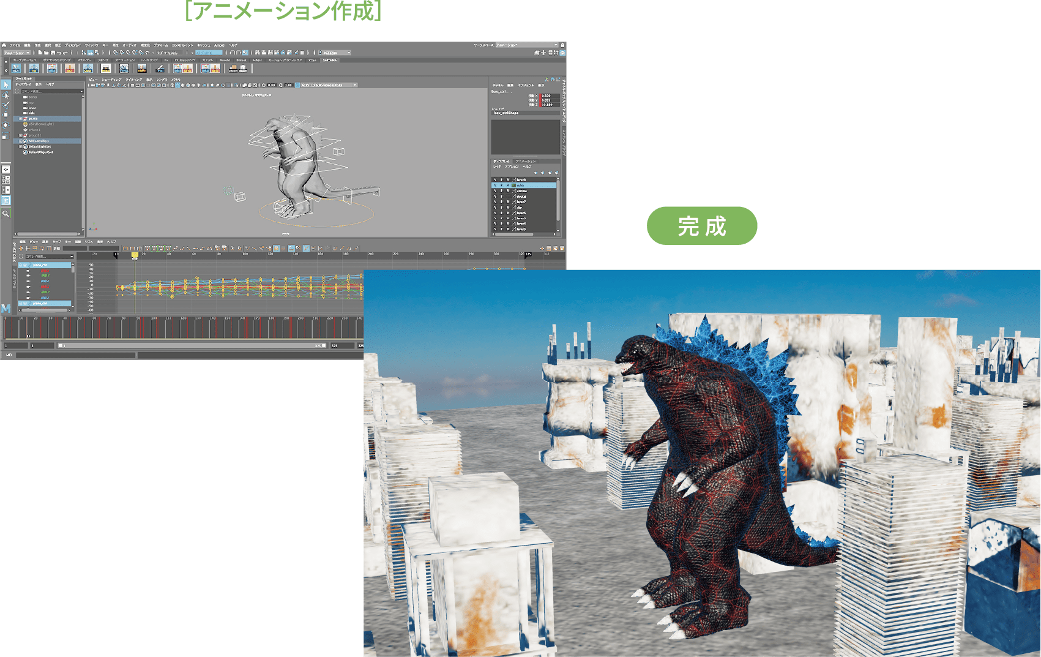Select the arrow Select tool in toolbox
Screen dimensions: 1041x657
pyautogui.click(x=6, y=84)
